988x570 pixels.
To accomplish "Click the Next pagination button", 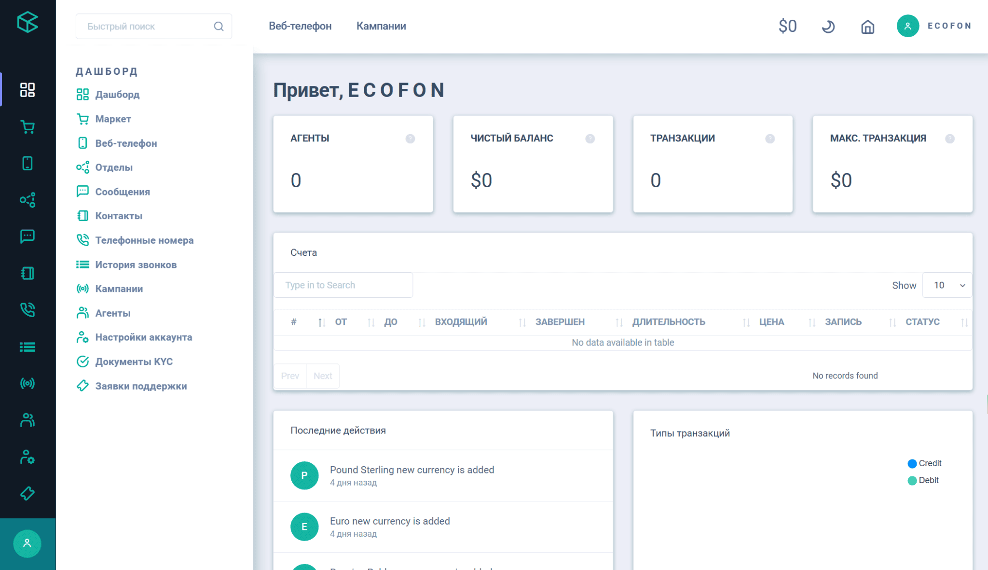I will point(323,375).
